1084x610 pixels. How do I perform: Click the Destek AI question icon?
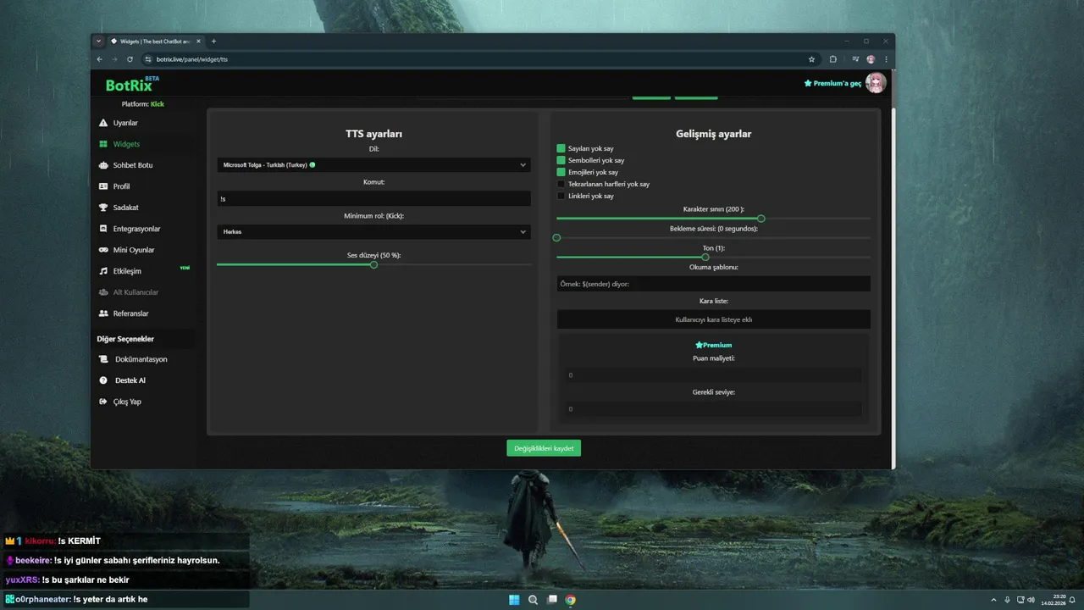click(x=103, y=380)
